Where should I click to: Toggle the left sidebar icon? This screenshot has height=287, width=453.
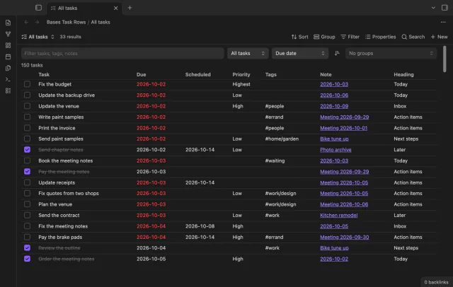tap(38, 8)
